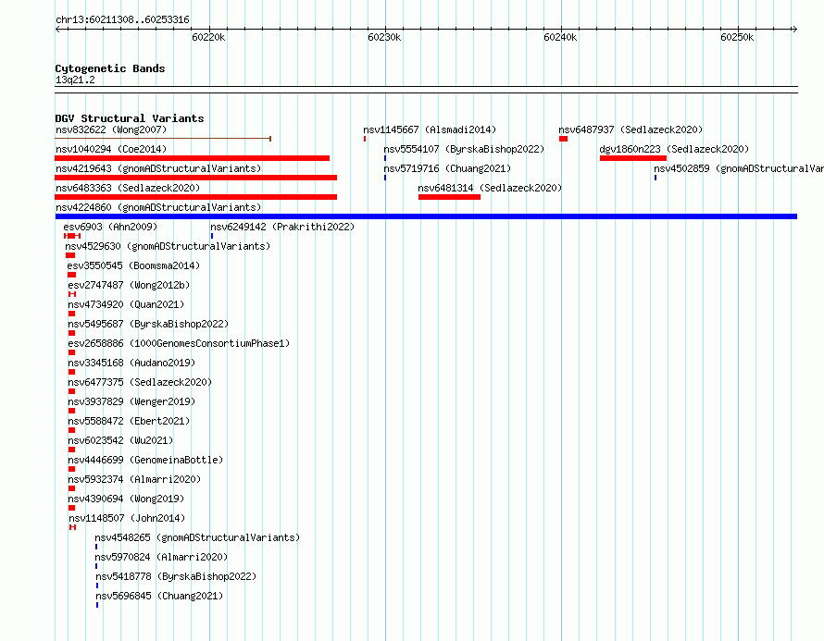
Task: Select nsv3345168 (Audano2019) label
Action: pos(131,363)
